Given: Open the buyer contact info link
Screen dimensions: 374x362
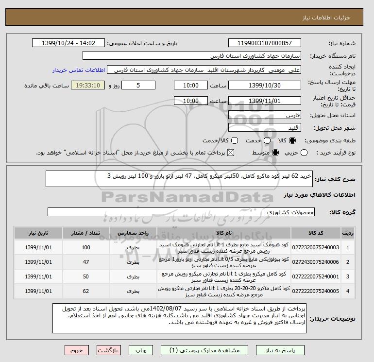Looking at the screenshot, I should [x=79, y=70].
